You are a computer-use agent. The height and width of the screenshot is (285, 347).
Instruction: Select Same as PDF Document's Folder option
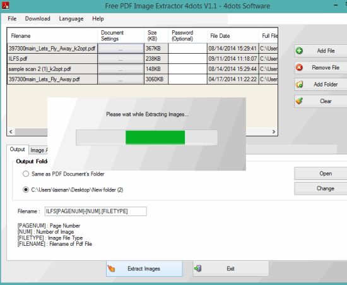pyautogui.click(x=26, y=174)
